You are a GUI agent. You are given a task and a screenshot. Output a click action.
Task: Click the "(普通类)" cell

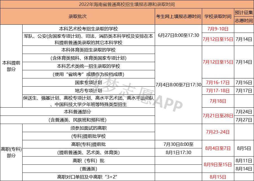point(89,169)
